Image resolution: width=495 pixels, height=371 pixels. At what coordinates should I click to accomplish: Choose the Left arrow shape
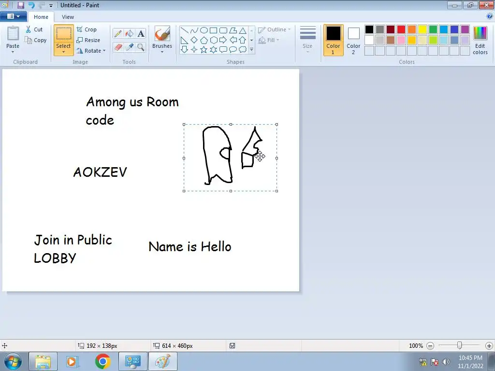pyautogui.click(x=233, y=40)
